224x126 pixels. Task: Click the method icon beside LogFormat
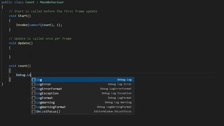tap(34, 98)
